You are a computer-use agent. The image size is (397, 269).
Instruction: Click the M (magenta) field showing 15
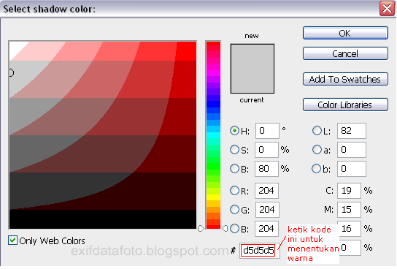tap(349, 210)
